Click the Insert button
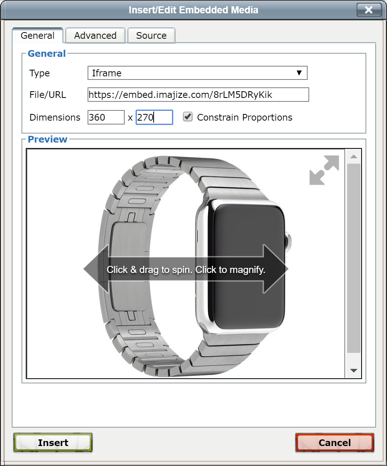 coord(53,443)
